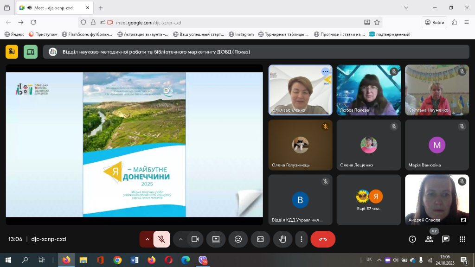The width and height of the screenshot is (475, 267).
Task: Toggle the camera on or off
Action: pos(195,239)
